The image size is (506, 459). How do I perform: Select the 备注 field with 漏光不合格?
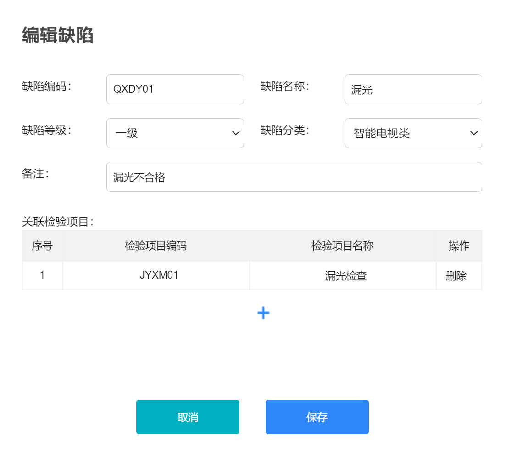point(294,177)
